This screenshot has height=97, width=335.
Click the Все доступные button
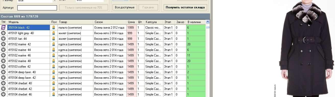125,7
